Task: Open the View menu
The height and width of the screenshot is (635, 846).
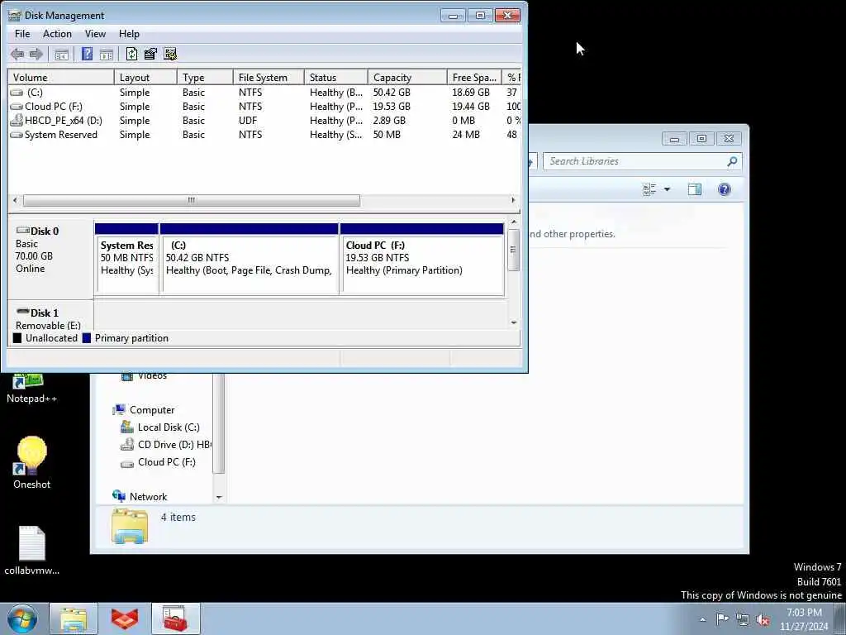Action: pos(95,33)
